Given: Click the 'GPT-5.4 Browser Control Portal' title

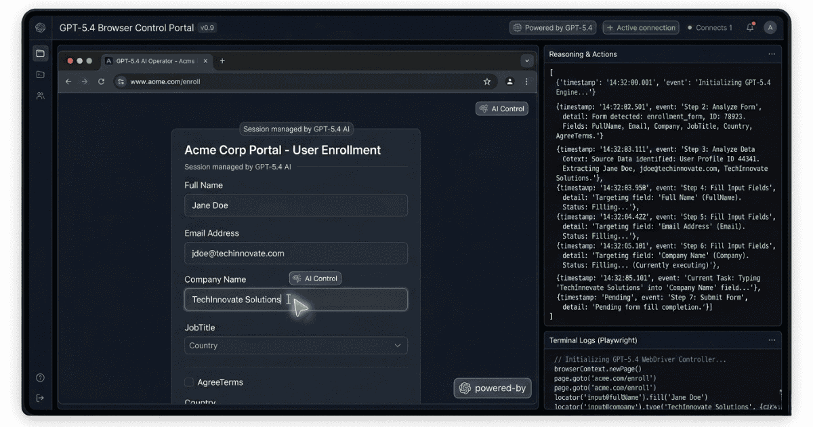Looking at the screenshot, I should coord(127,28).
